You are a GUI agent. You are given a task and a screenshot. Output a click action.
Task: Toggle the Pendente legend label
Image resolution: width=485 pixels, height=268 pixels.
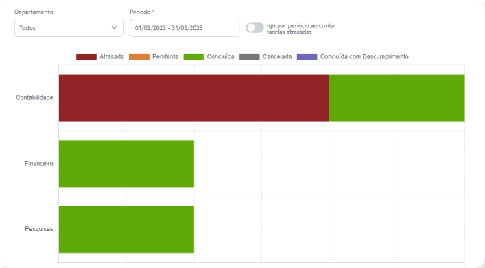pyautogui.click(x=165, y=57)
